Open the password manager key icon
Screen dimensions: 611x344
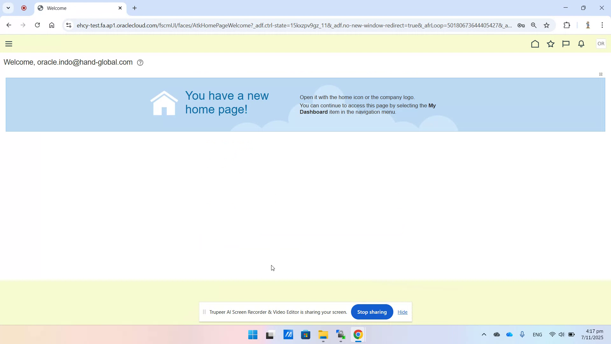pos(521,25)
